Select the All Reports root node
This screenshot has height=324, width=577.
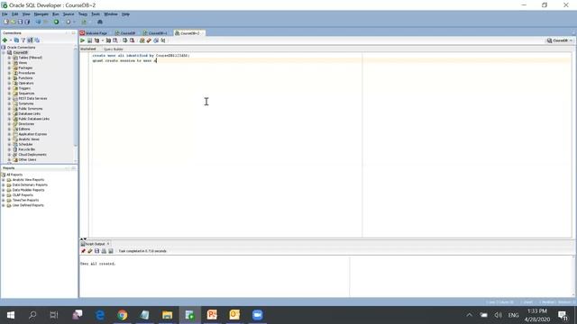[x=14, y=175]
